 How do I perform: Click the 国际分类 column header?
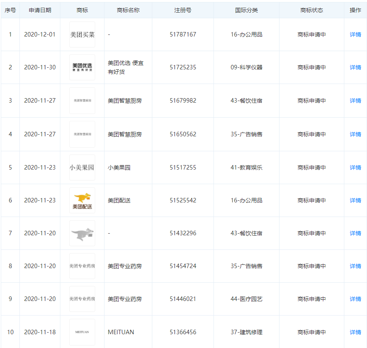[246, 10]
